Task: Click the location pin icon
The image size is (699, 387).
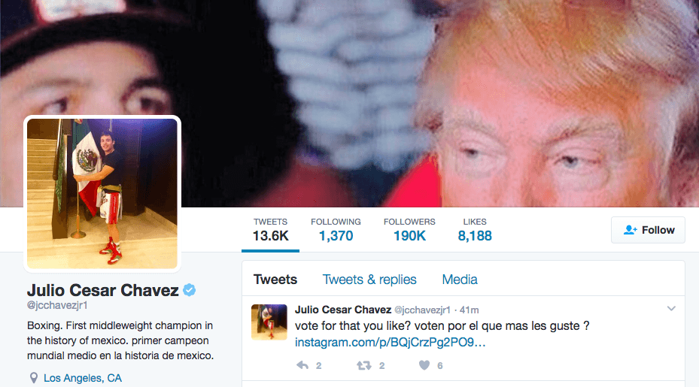Action: pyautogui.click(x=33, y=378)
